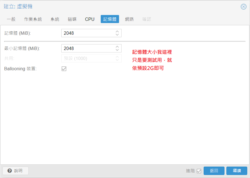Go to the 系統 tab

(x=55, y=19)
